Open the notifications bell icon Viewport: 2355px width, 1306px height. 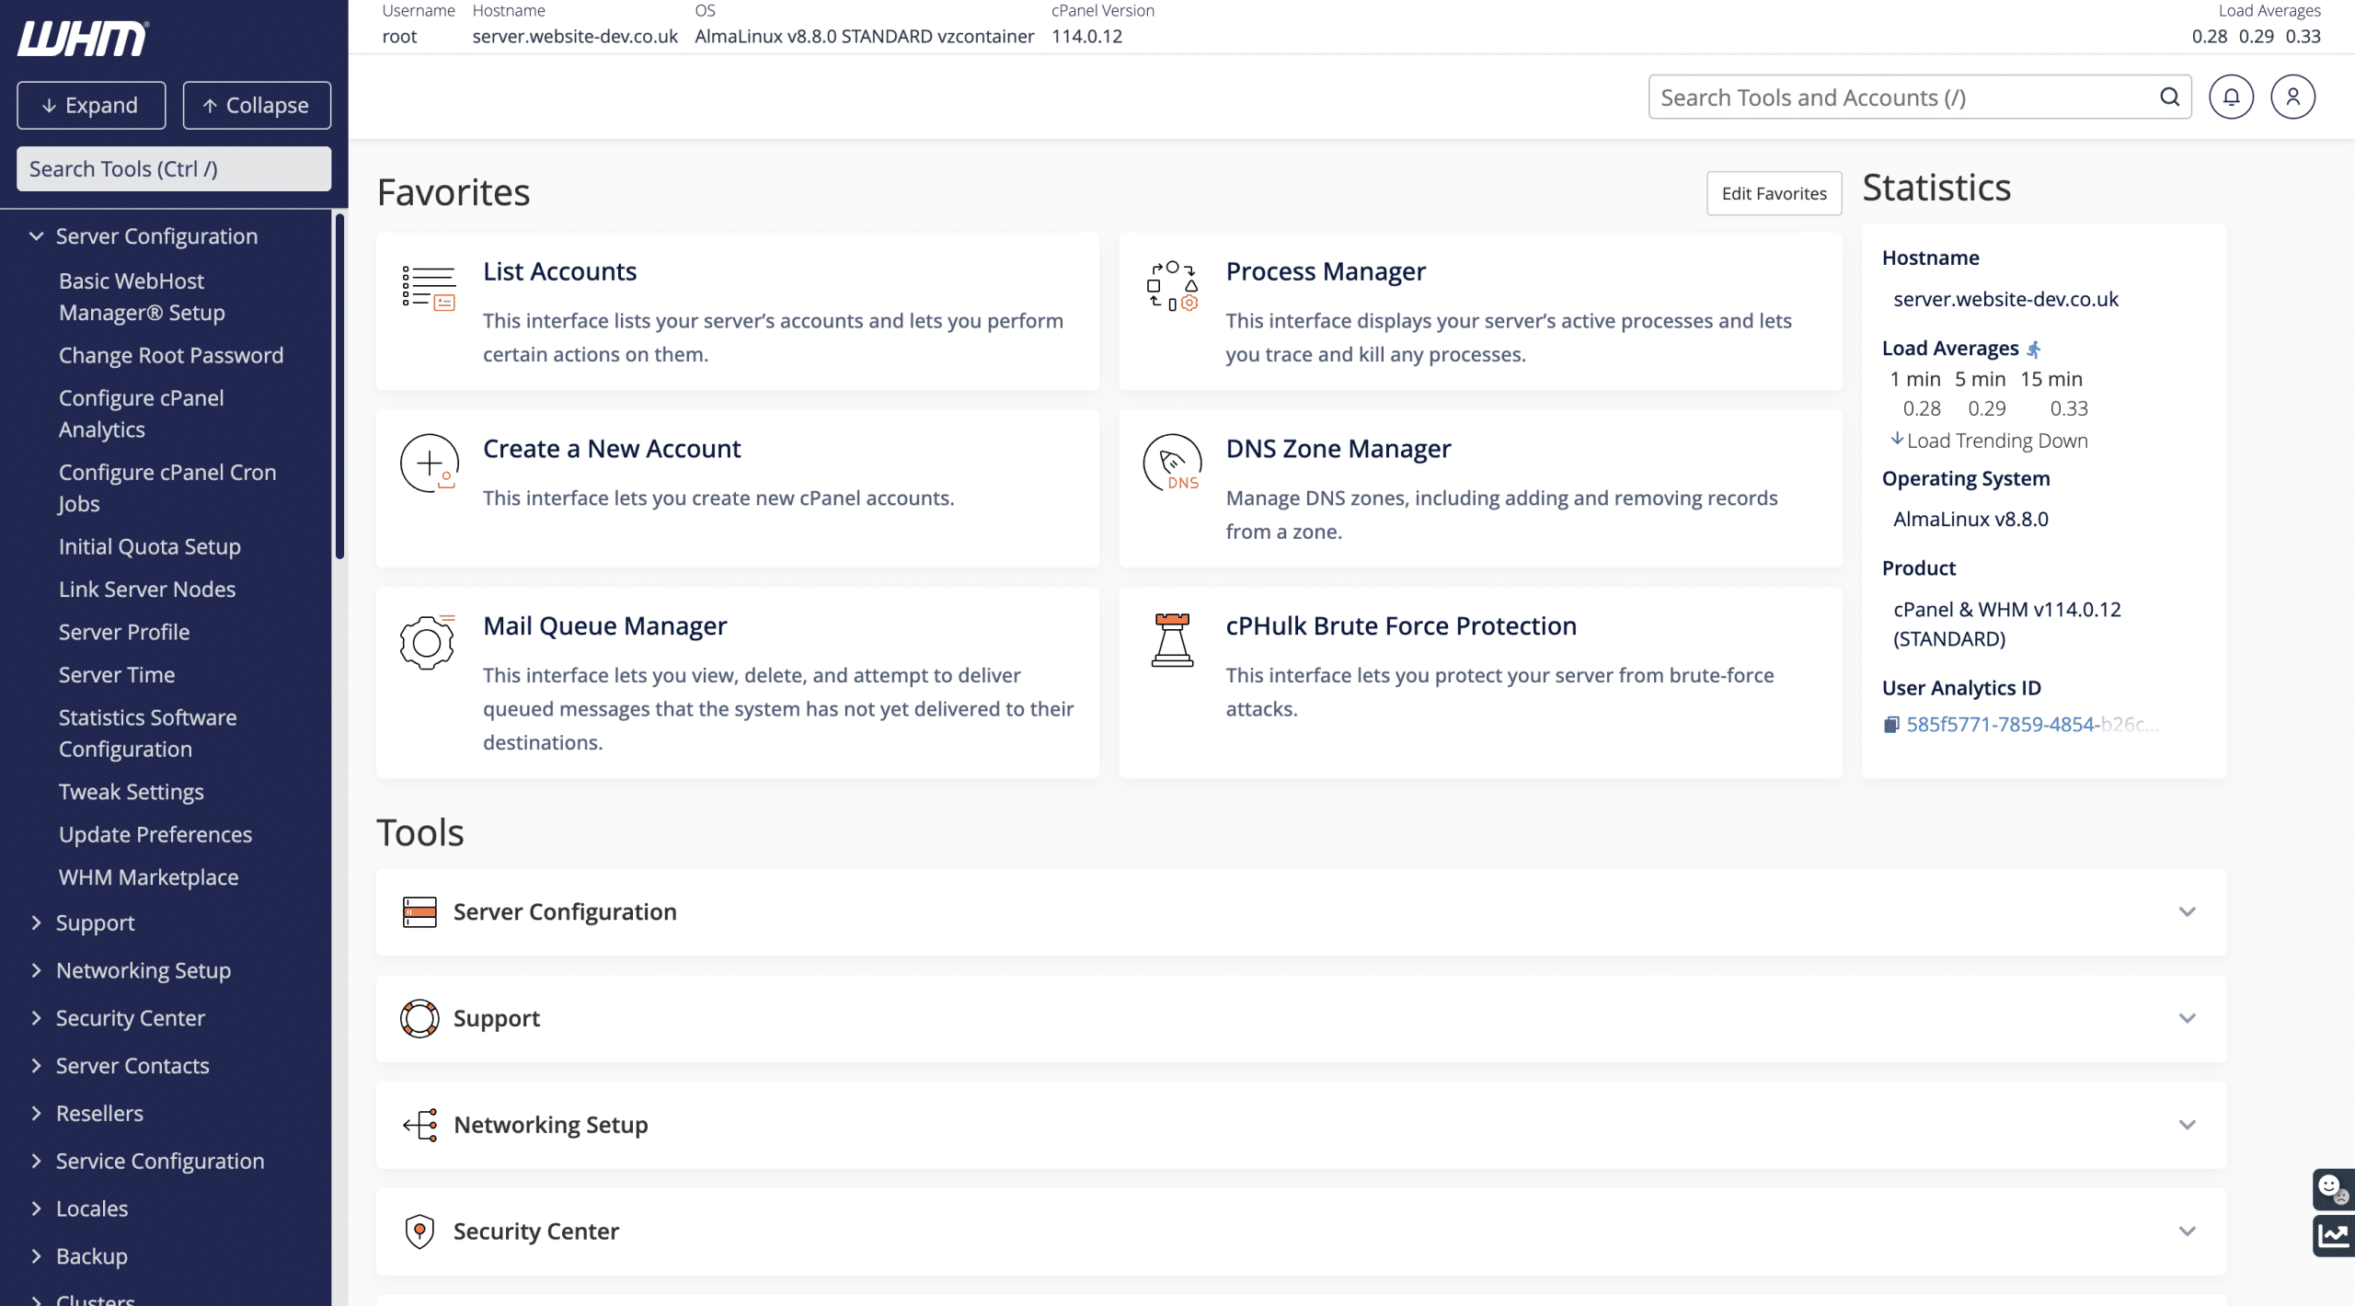2232,96
